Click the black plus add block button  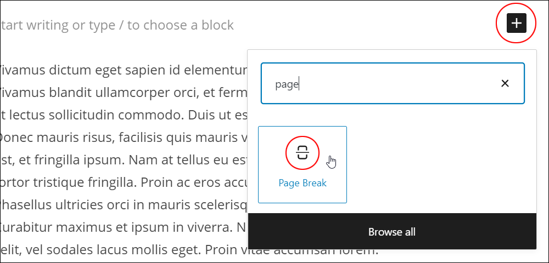[x=517, y=23]
